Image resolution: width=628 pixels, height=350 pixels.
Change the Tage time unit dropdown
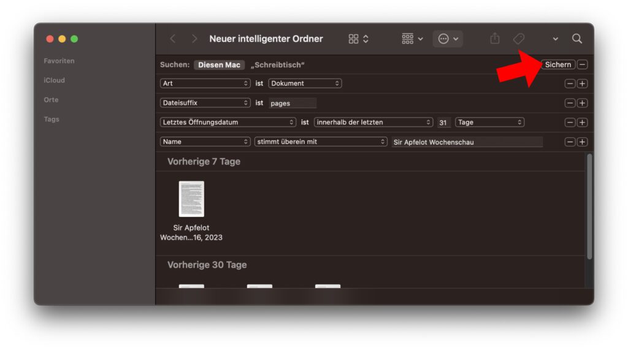click(489, 122)
